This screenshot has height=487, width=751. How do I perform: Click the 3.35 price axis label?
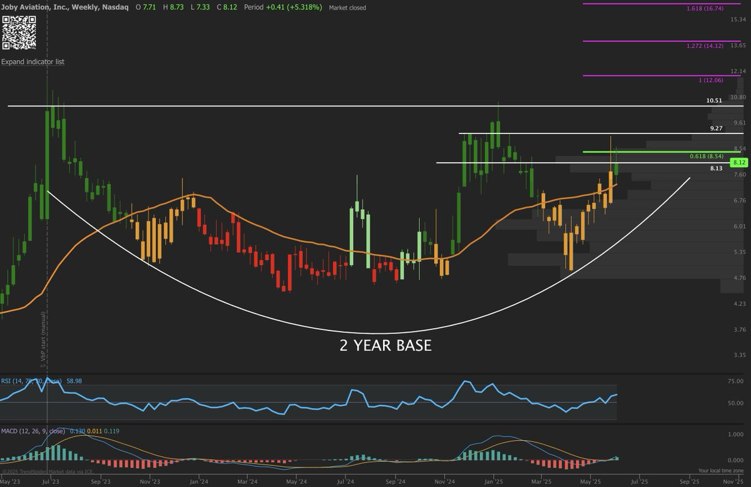pyautogui.click(x=738, y=355)
